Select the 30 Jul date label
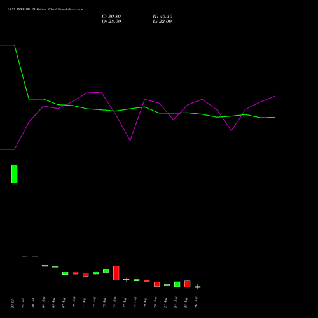Viewport: 318px width, 318px height. point(33,303)
